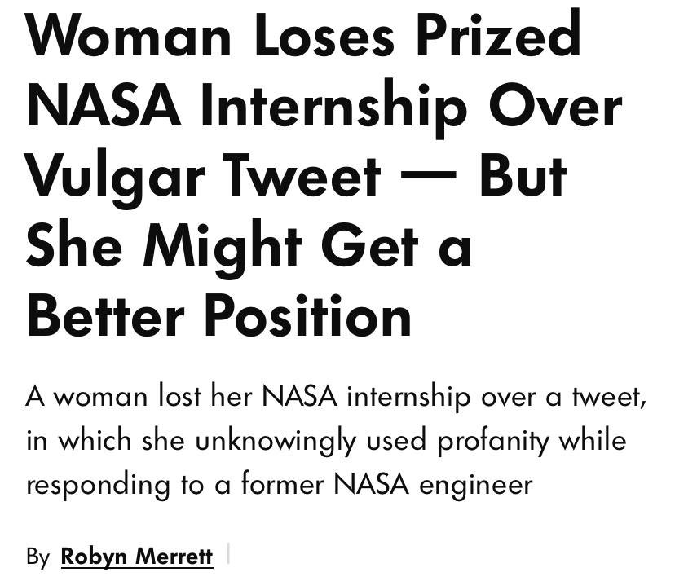Click the "By" byline label

pyautogui.click(x=37, y=557)
